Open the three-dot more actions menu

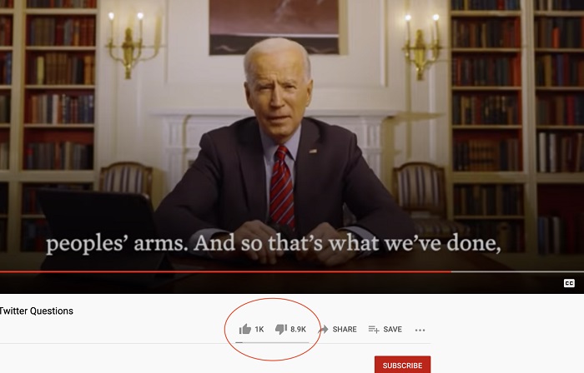pos(420,330)
